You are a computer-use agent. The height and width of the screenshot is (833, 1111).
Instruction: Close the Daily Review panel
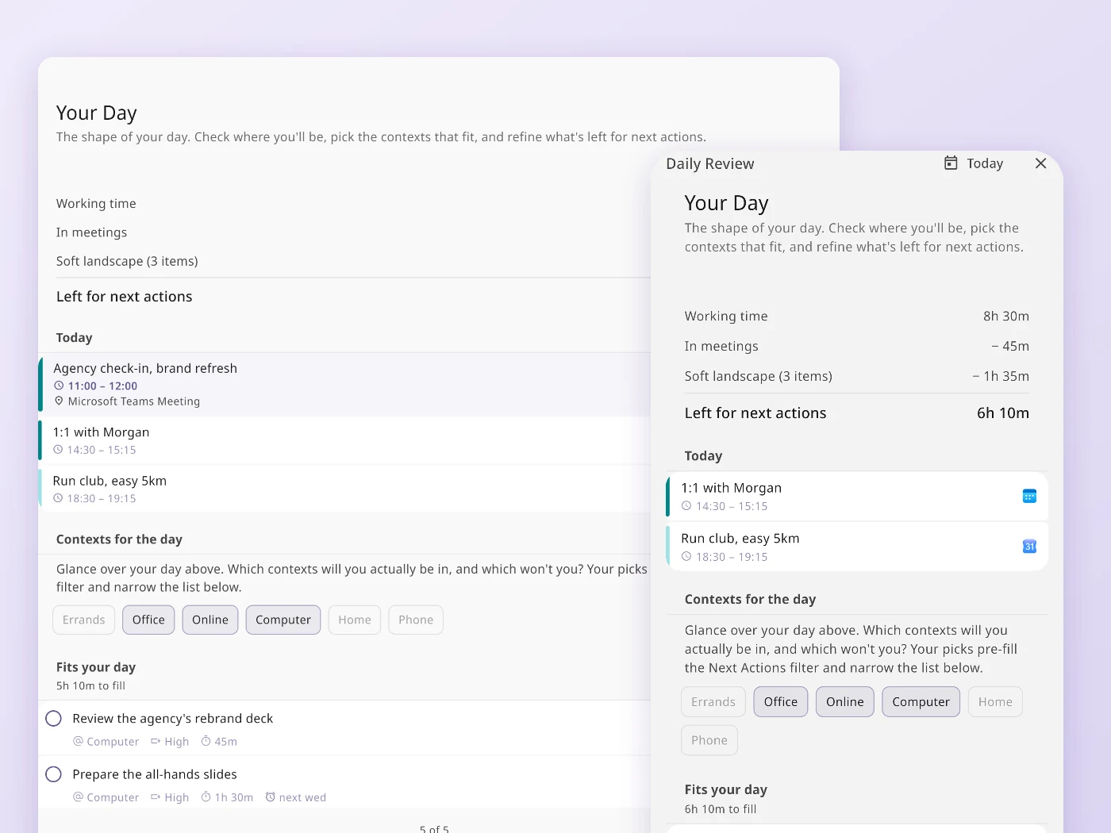1041,163
